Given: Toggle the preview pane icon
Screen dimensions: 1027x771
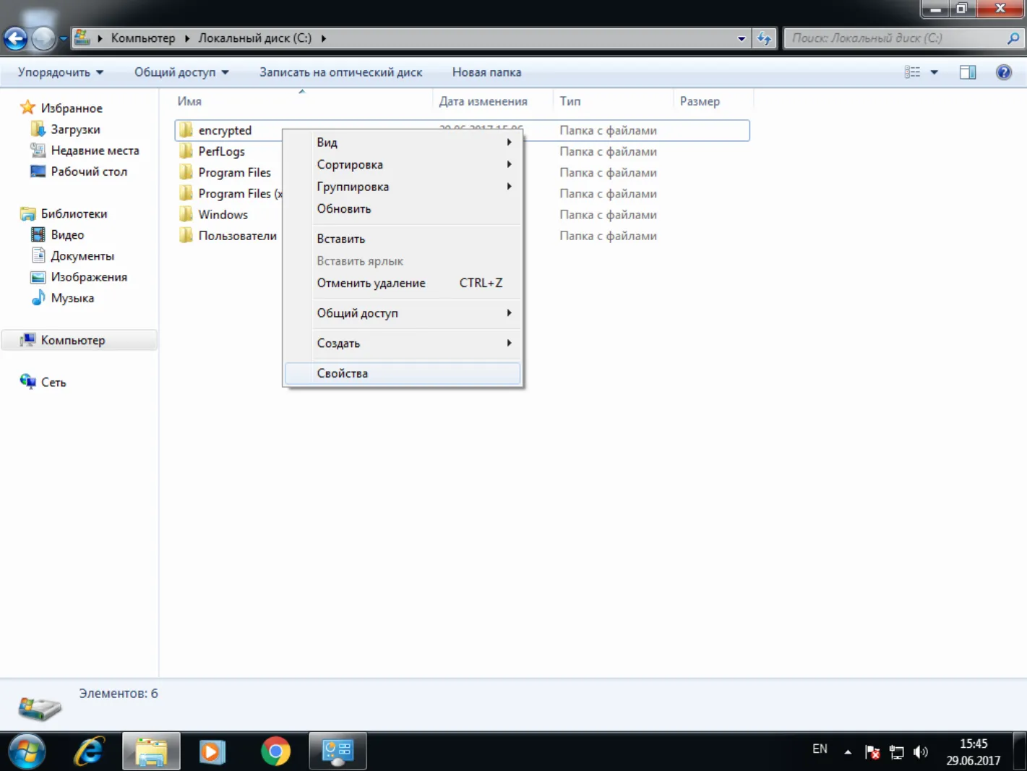Looking at the screenshot, I should (968, 72).
